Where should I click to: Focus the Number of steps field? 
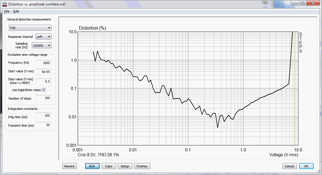pyautogui.click(x=43, y=98)
